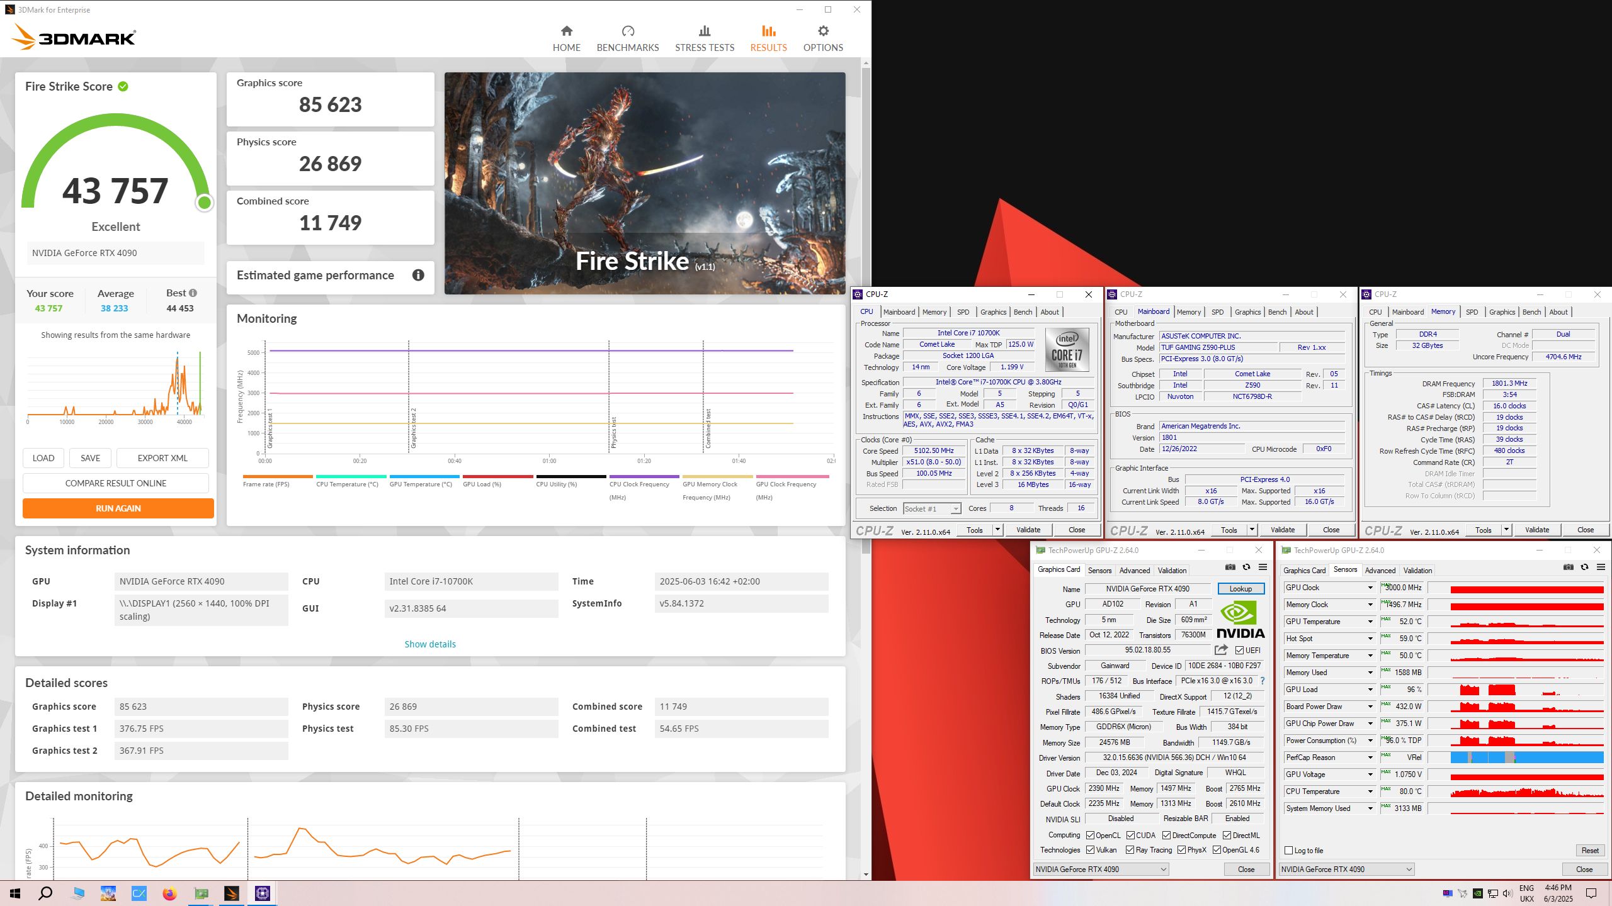Toggle Ray Tracing checkbox in GPU-Z
The height and width of the screenshot is (906, 1612).
point(1130,850)
